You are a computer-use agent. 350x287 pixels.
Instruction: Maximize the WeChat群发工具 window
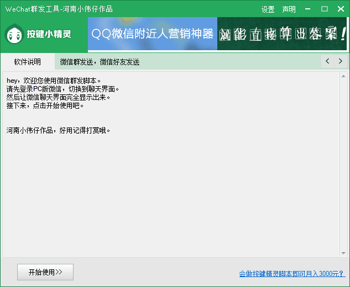(325, 9)
